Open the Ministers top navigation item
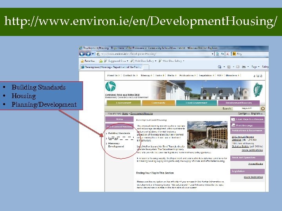282x211 pixels. point(231,75)
